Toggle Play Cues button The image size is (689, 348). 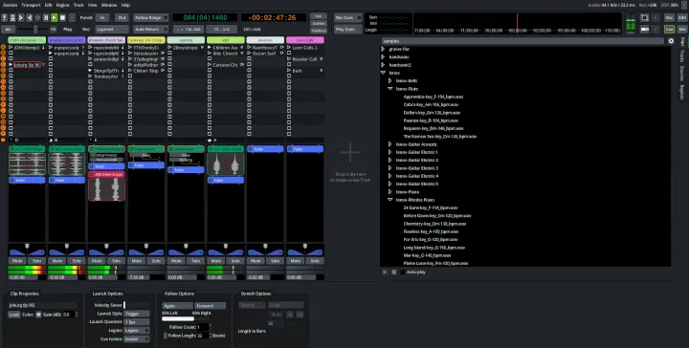pyautogui.click(x=347, y=29)
